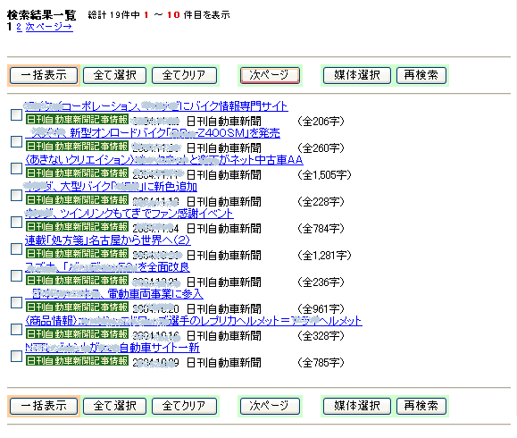The image size is (517, 438).
Task: Open article ツインリンクもてぎでファン感謝イベント
Action: tap(129, 214)
